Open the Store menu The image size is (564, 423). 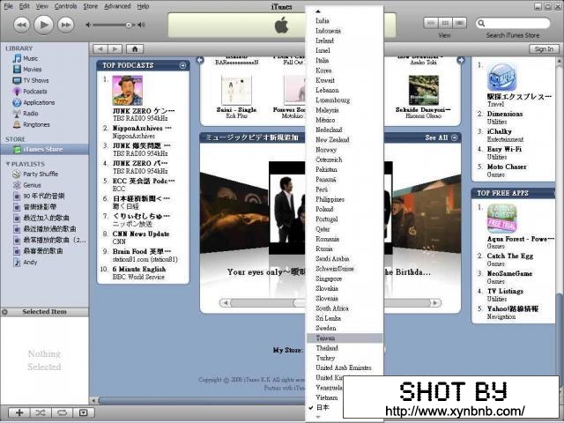[x=90, y=6]
